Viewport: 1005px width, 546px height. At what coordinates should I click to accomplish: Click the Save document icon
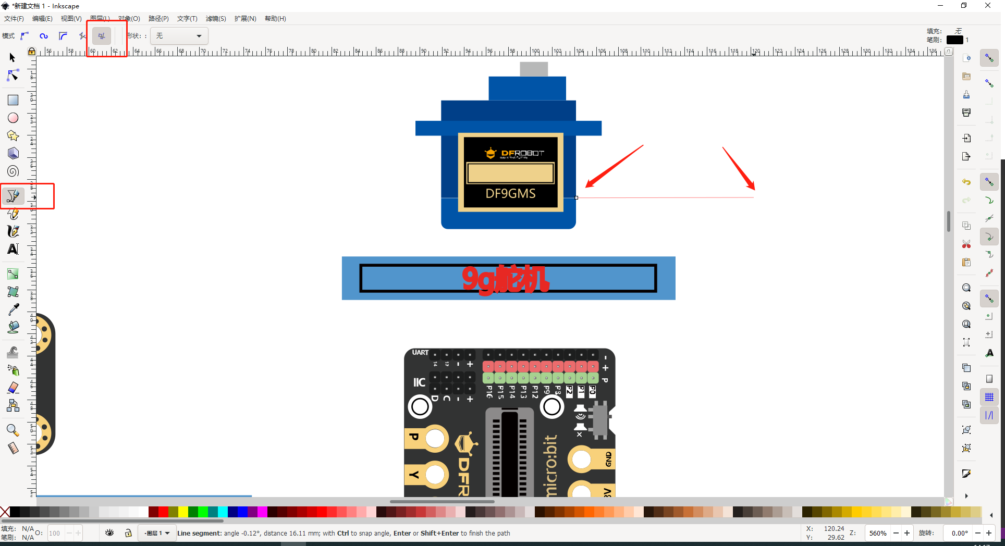[x=966, y=94]
